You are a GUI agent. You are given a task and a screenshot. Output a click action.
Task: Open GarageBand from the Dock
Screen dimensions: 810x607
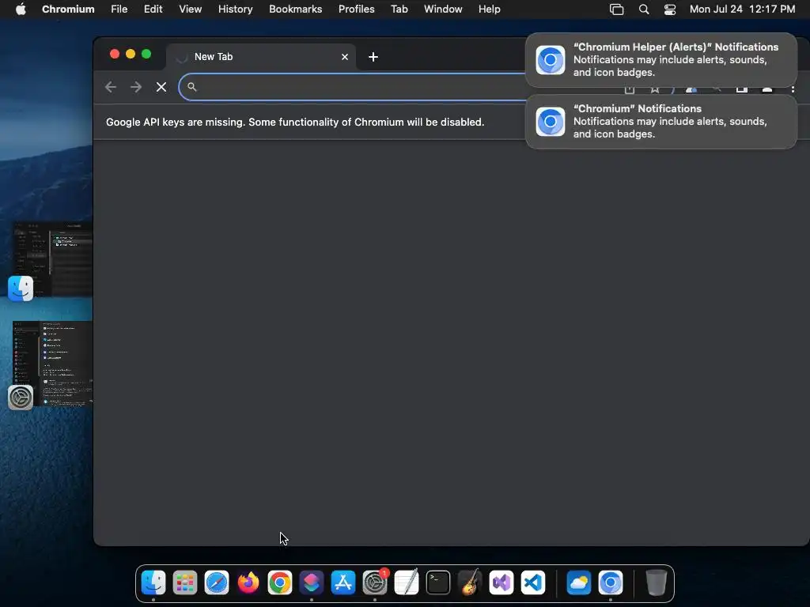point(470,582)
